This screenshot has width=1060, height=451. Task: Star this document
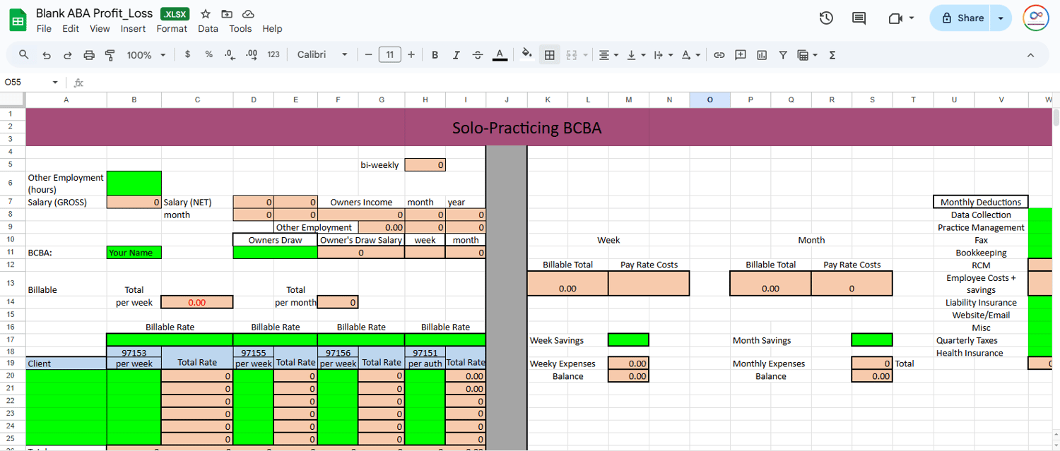[x=206, y=14]
